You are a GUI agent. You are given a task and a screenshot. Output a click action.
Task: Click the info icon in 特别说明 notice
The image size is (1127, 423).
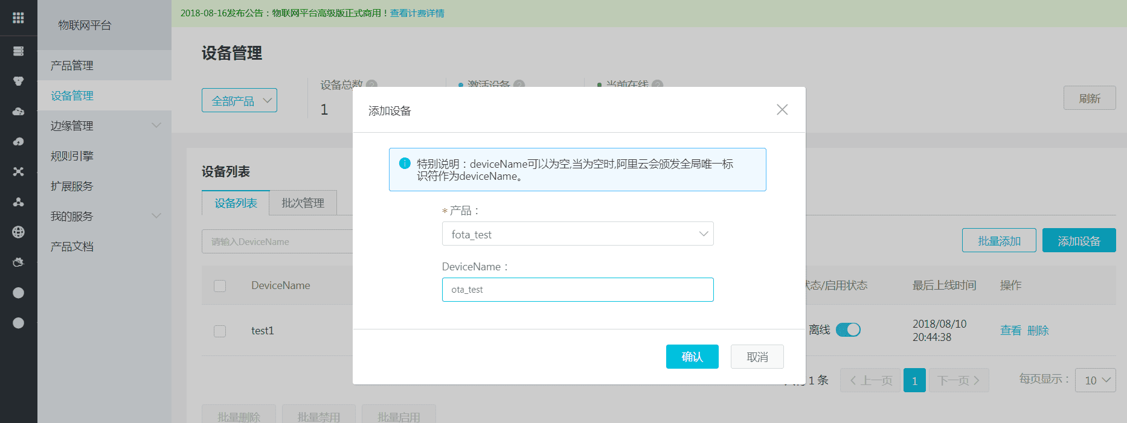[x=405, y=164]
